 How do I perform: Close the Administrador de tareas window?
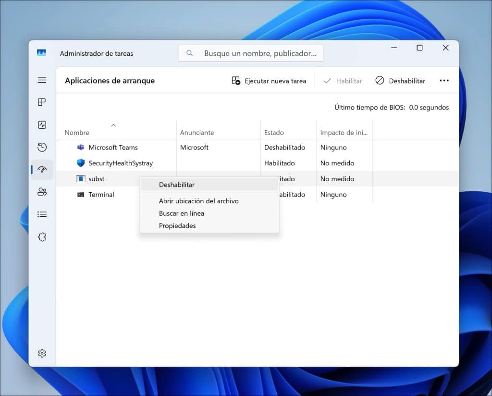coord(445,48)
